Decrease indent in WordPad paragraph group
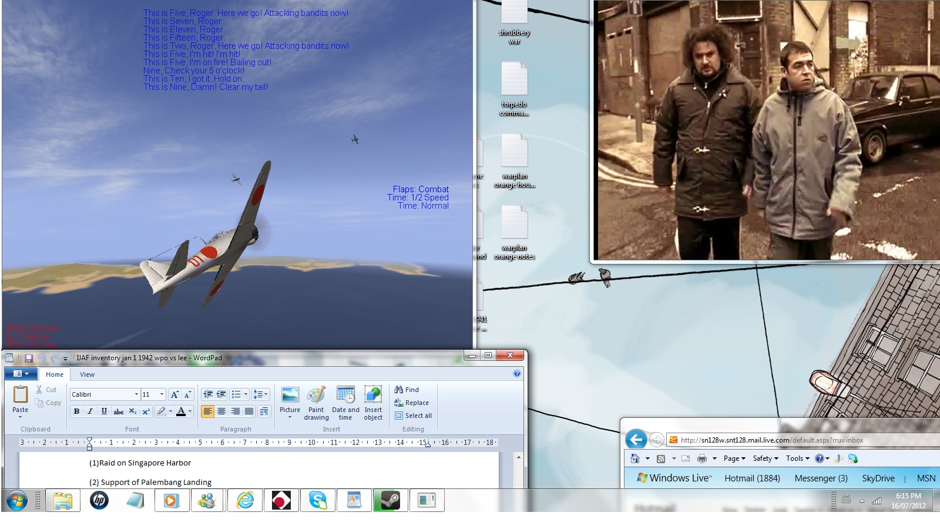The image size is (940, 529). tap(208, 394)
